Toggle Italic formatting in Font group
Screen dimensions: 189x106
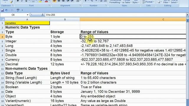click(x=22, y=1)
